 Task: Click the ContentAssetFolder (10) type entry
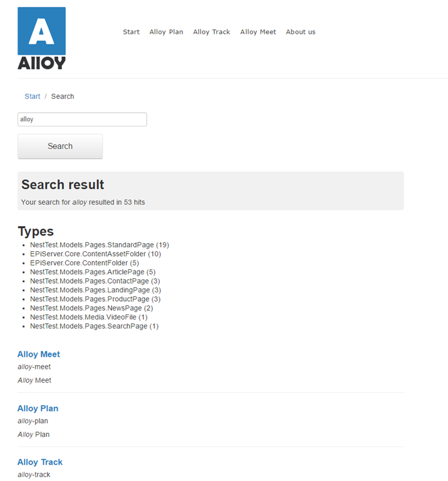point(95,254)
